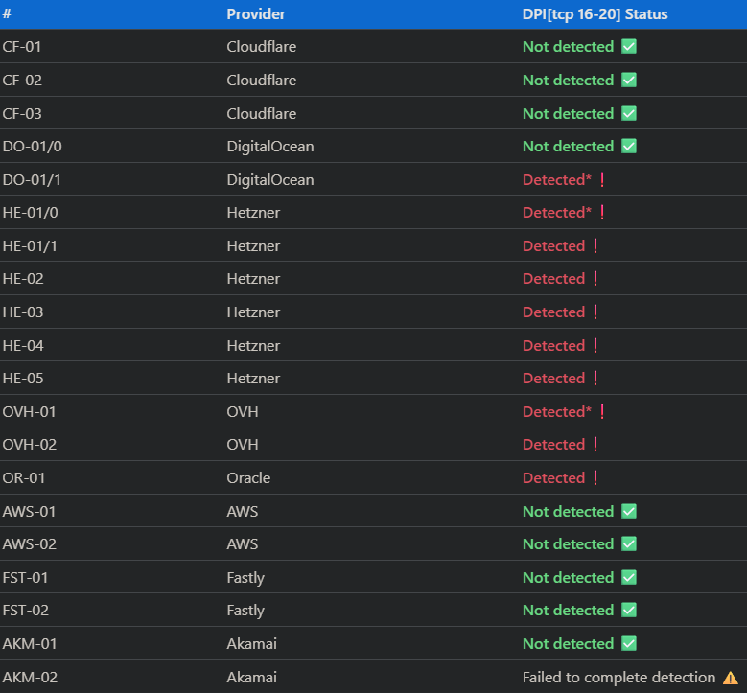The width and height of the screenshot is (747, 693).
Task: Select the 'OR-01' identifier cell
Action: [24, 477]
